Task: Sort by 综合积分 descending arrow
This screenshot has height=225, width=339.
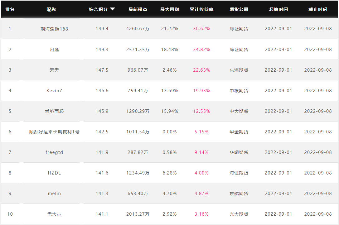Action: coord(112,9)
